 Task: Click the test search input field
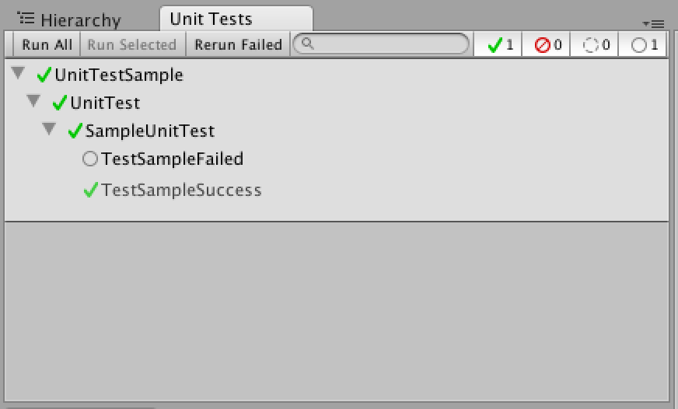pyautogui.click(x=381, y=44)
